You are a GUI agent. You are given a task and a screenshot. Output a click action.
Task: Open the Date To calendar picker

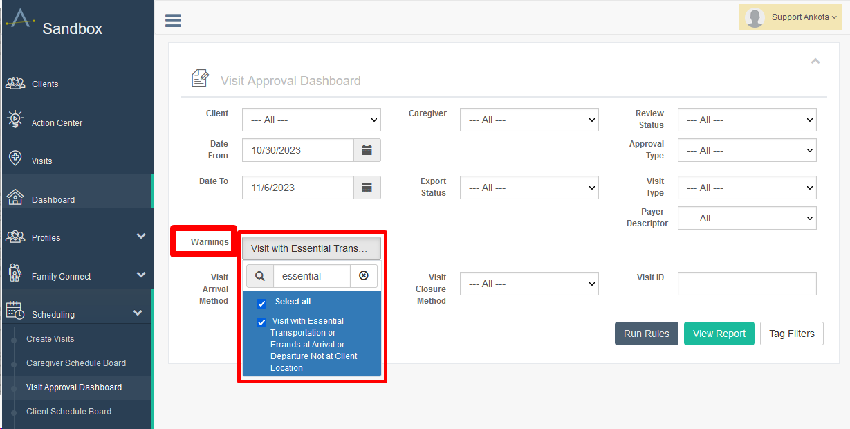click(367, 188)
